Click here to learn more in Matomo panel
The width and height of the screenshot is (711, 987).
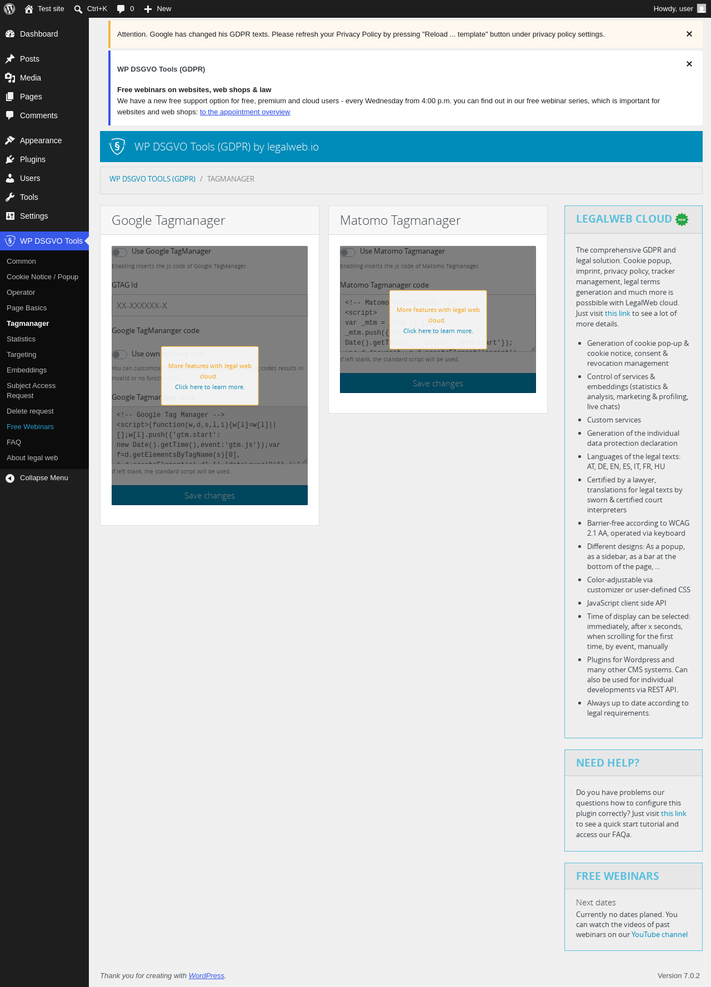point(438,331)
